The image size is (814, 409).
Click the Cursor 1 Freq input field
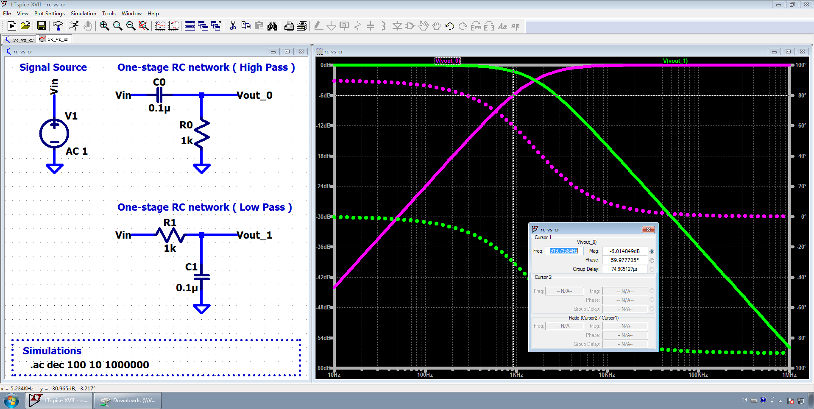[564, 251]
